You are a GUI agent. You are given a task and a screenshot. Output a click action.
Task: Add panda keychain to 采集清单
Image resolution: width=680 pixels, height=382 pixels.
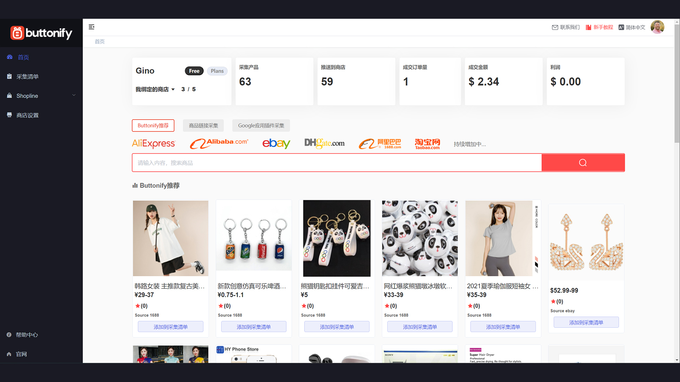point(336,327)
